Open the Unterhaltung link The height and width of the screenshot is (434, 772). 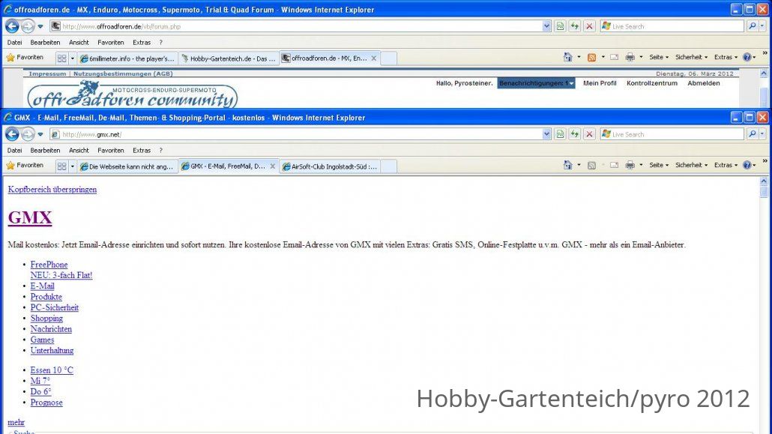[52, 351]
